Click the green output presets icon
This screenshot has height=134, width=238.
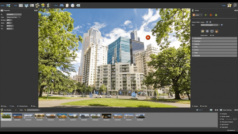pyautogui.click(x=216, y=15)
